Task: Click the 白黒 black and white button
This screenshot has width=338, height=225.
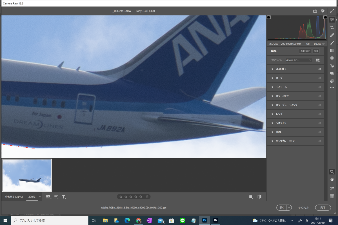Action: coord(316,51)
